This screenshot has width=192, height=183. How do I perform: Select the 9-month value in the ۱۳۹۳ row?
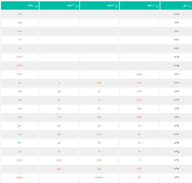59,134
